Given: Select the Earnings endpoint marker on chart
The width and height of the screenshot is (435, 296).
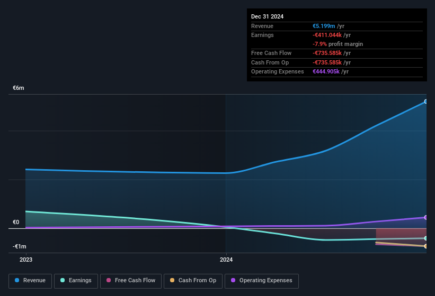Looking at the screenshot, I should coord(426,238).
